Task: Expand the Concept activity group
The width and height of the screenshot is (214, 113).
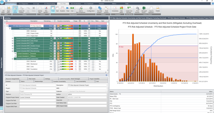Action: [13, 38]
